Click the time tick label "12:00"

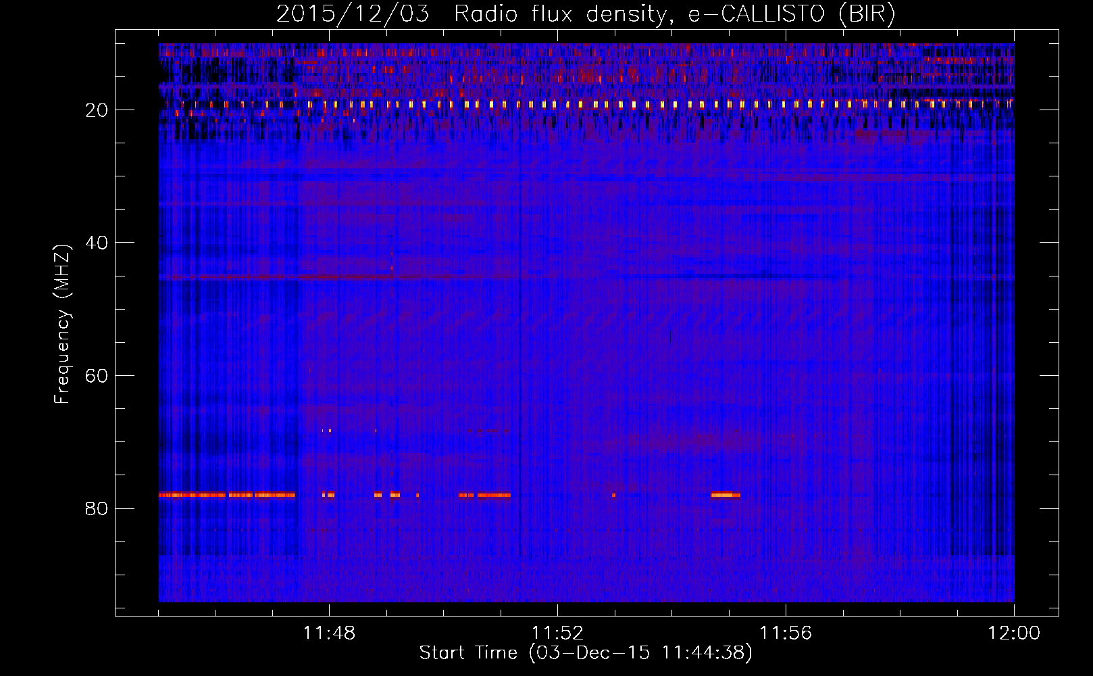click(1014, 633)
